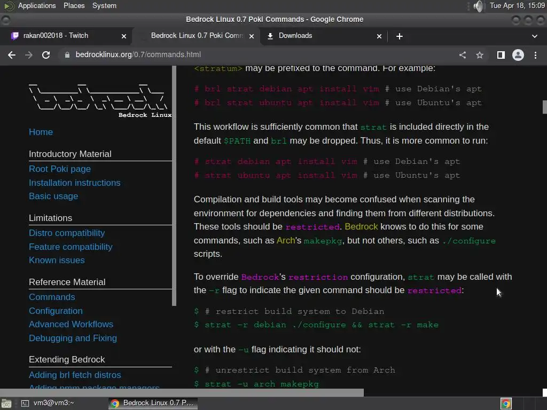
Task: Click the 'makepkg' word in the paragraph
Action: pyautogui.click(x=323, y=241)
